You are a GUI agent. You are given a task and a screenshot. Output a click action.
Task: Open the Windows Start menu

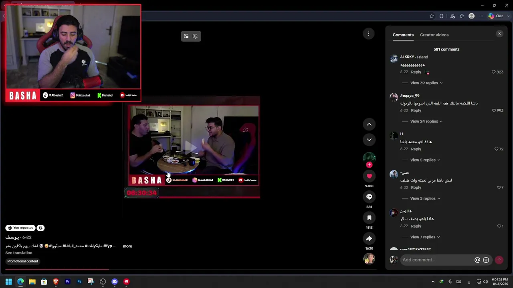(x=8, y=282)
